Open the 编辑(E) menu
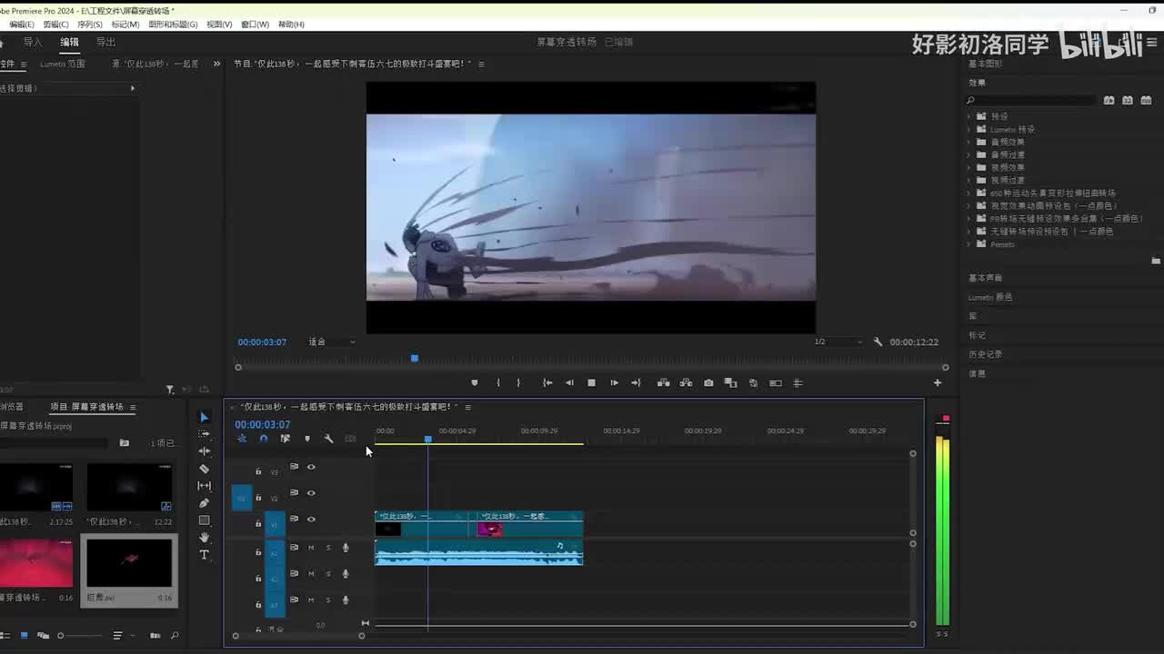This screenshot has height=654, width=1164. 22,25
